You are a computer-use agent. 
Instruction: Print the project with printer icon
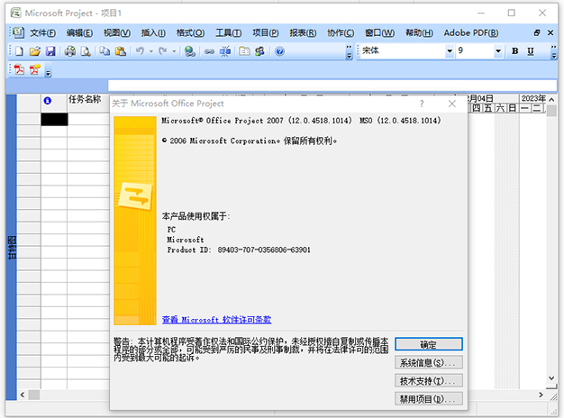pos(70,51)
